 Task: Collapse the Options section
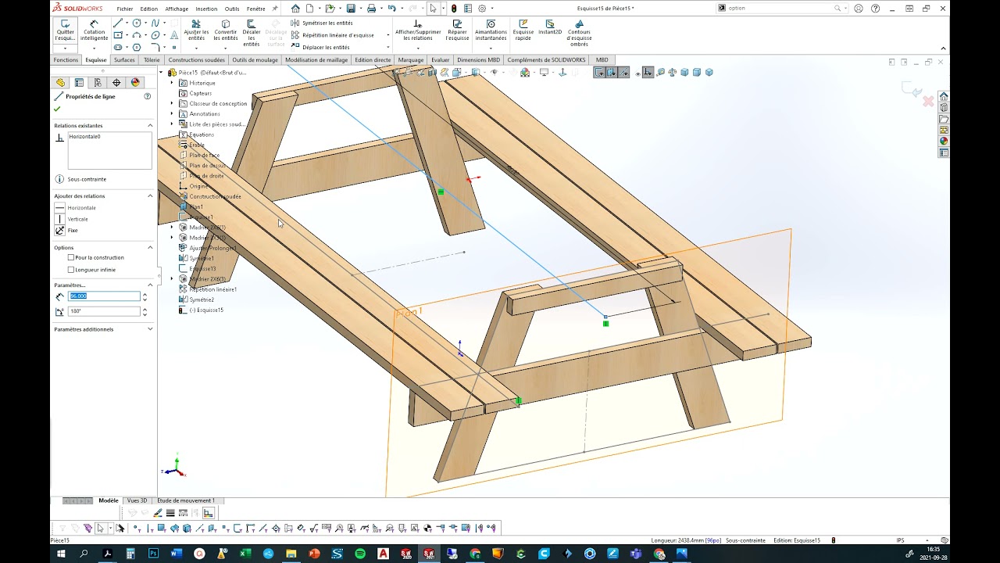tap(150, 247)
